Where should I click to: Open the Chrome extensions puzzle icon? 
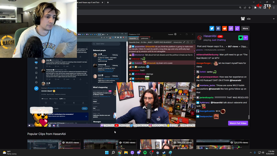255,8
